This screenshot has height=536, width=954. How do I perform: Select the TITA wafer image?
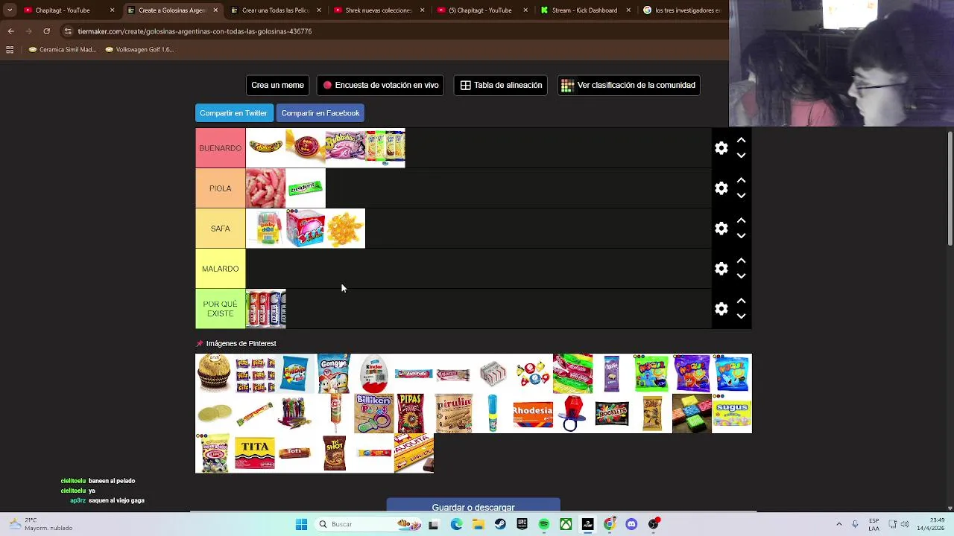(254, 453)
